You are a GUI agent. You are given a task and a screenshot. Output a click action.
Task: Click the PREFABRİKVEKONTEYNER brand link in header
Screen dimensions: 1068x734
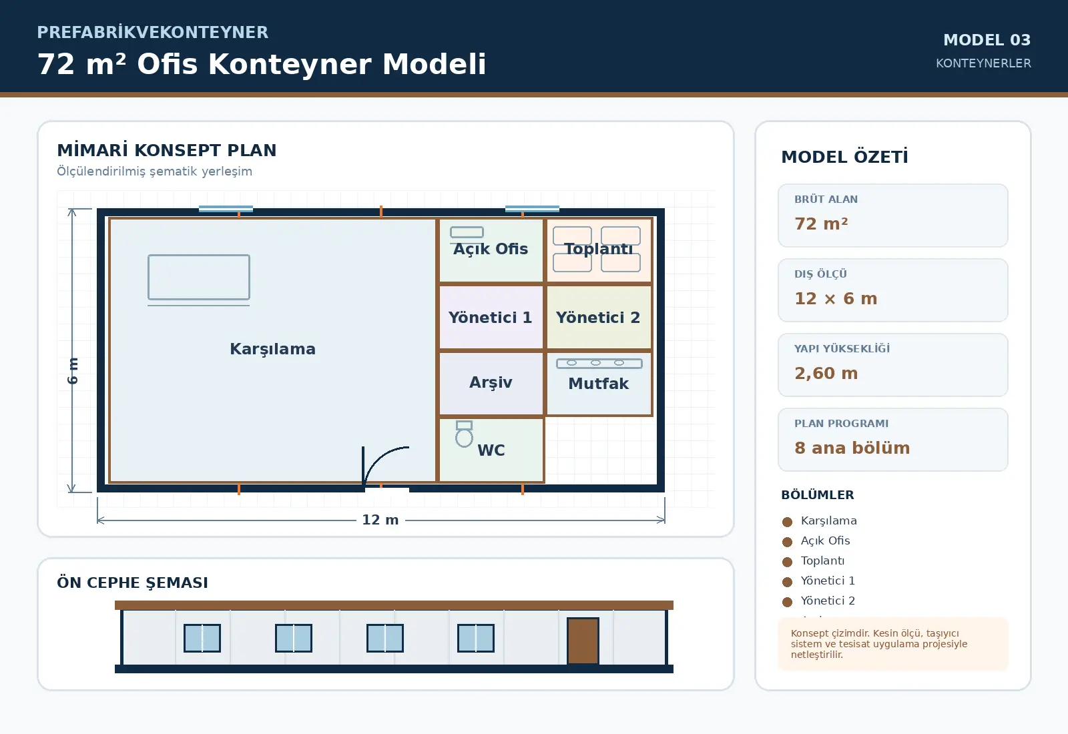click(153, 32)
